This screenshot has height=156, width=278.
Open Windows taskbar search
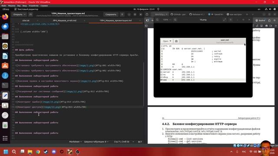(x=14, y=152)
